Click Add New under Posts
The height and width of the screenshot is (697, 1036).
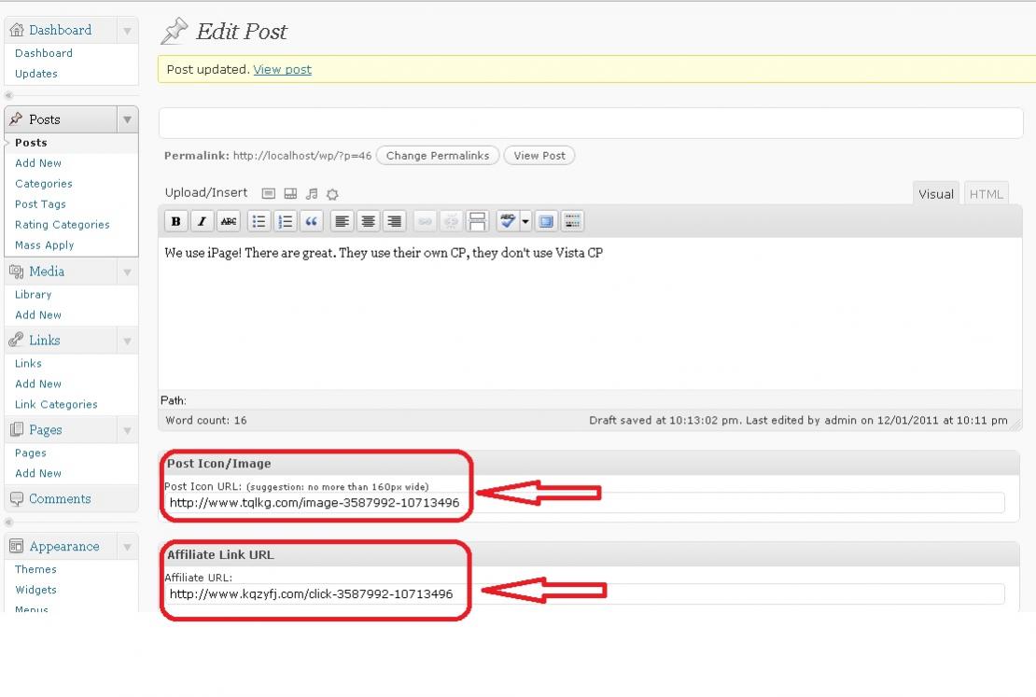[37, 163]
